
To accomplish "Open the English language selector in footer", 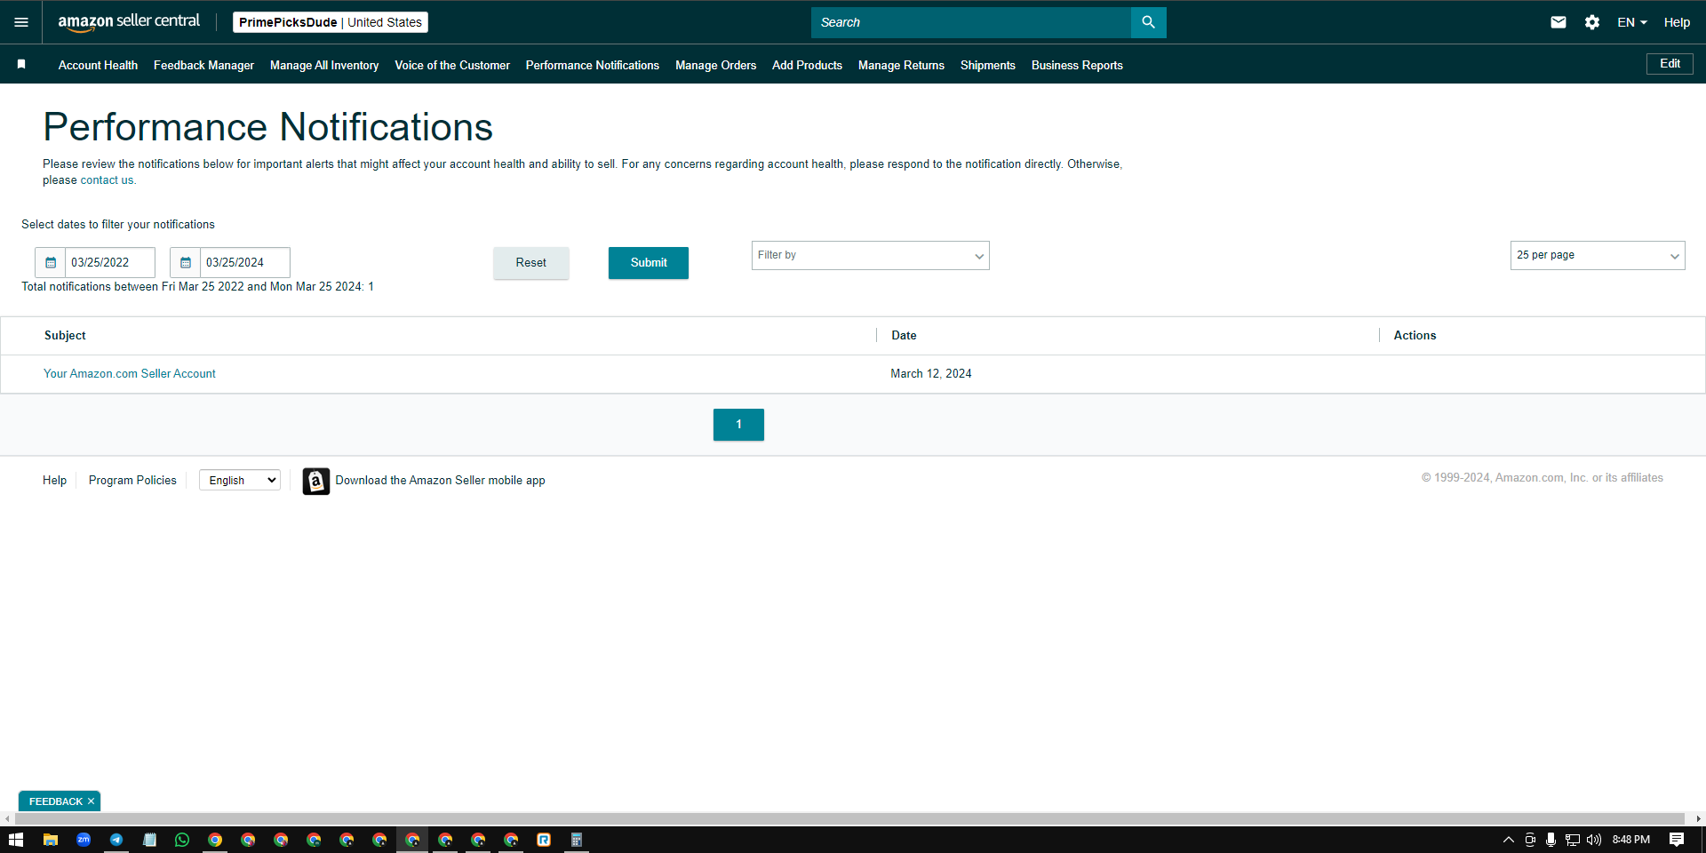I will pos(240,481).
